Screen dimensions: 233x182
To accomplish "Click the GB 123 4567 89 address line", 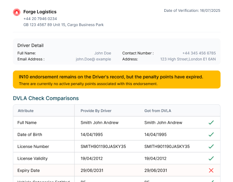I will coord(63,25).
